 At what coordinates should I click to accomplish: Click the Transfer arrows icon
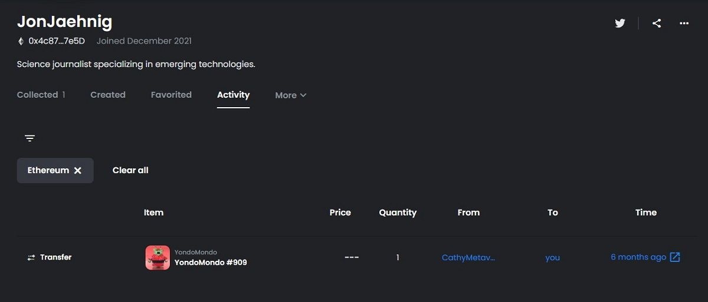31,258
